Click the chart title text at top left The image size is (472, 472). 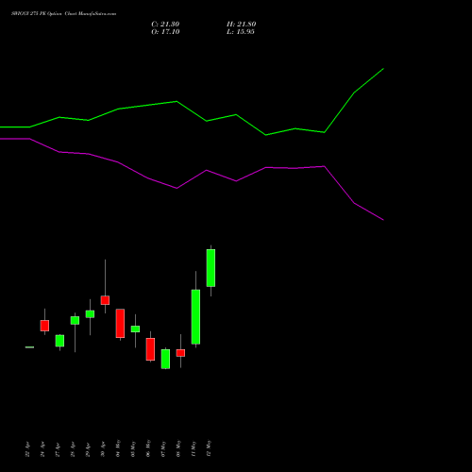point(63,14)
